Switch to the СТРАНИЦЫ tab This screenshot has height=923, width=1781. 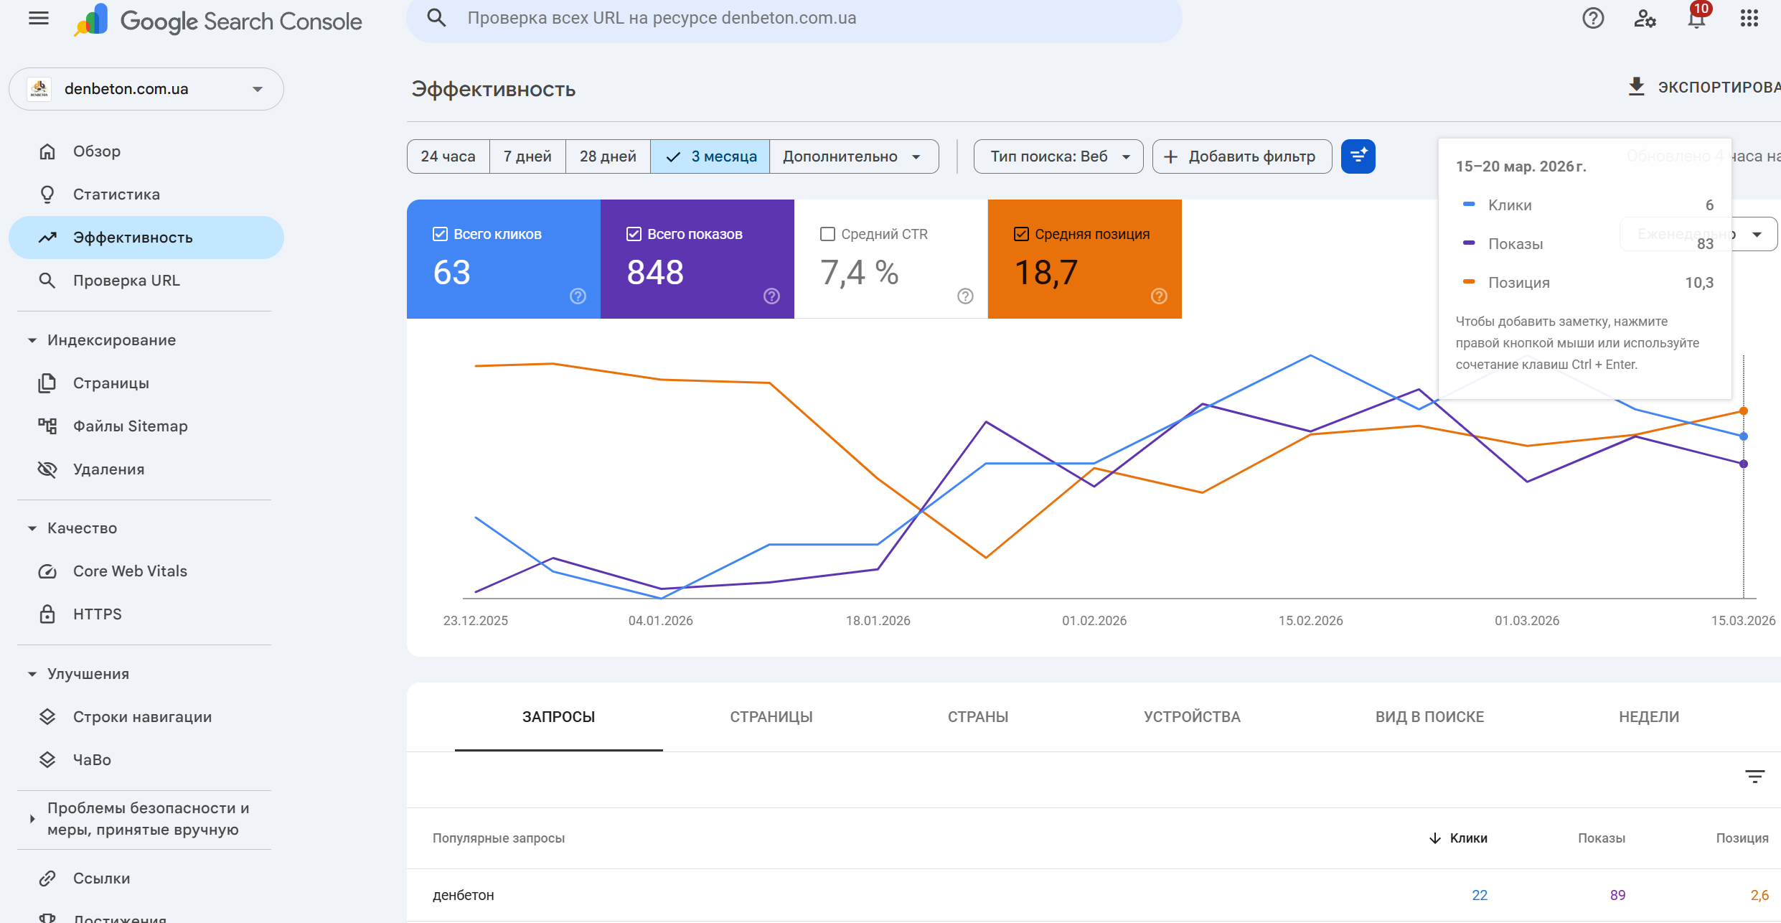[771, 717]
